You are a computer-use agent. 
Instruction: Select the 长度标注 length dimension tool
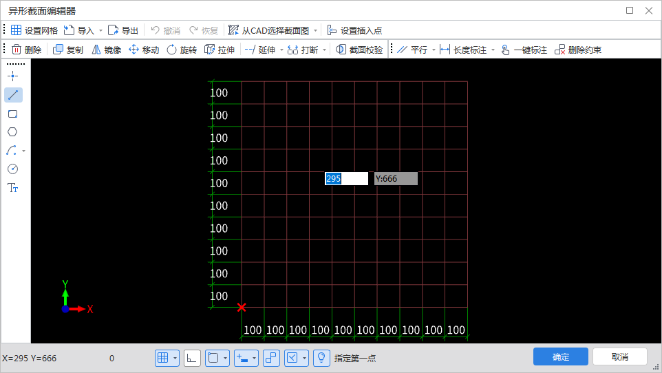(463, 50)
